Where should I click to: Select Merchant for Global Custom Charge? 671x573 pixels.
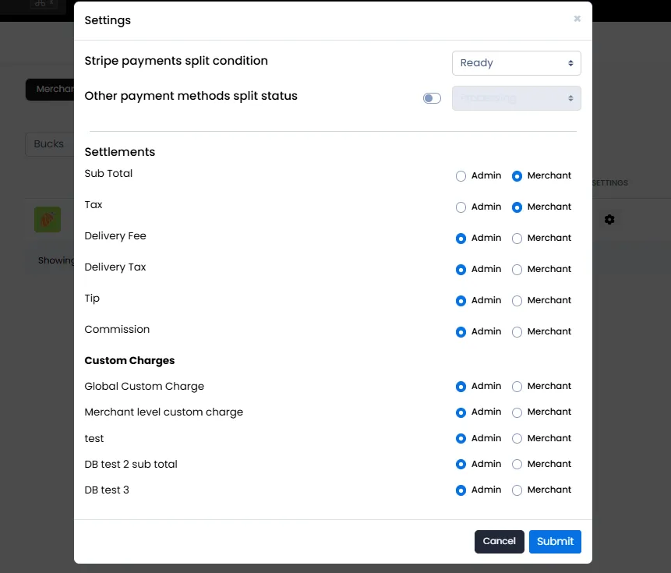(x=517, y=387)
